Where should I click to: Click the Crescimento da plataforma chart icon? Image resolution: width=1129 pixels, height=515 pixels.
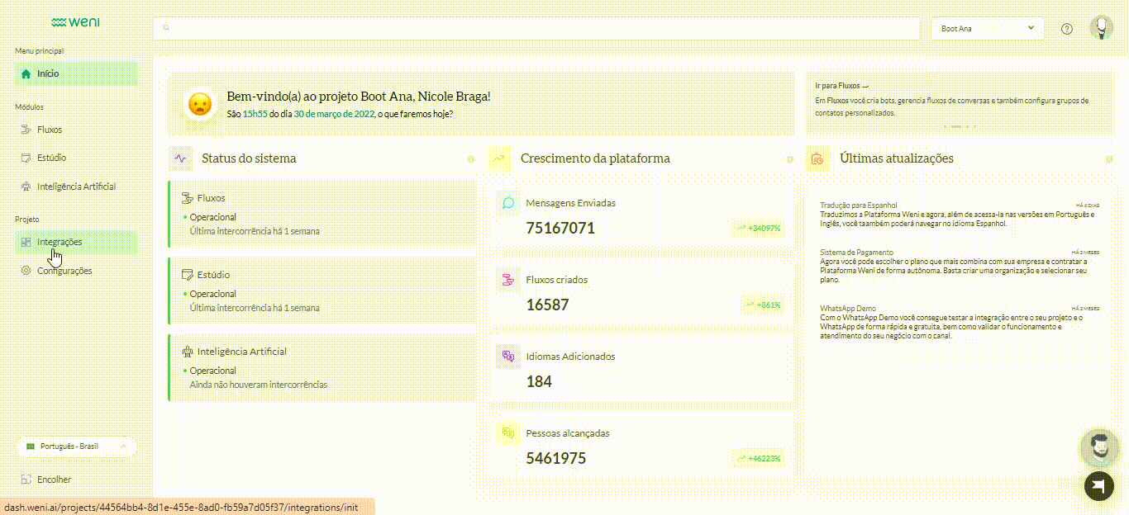click(499, 158)
